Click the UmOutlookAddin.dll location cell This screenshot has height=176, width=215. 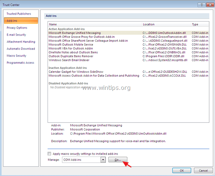(x=164, y=33)
